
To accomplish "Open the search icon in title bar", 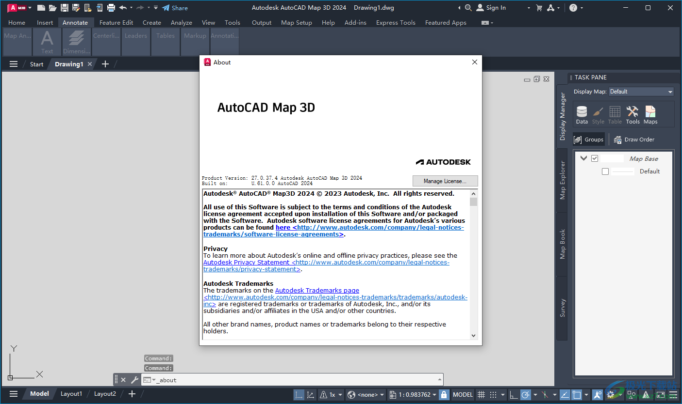I will 468,8.
